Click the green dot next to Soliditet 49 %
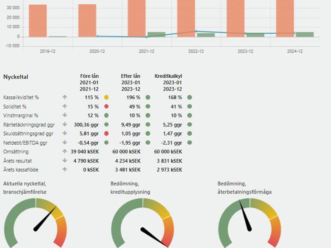The image size is (331, 248). click(x=148, y=107)
